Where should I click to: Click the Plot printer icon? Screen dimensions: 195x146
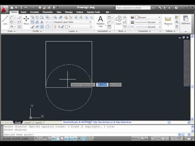[x=40, y=8]
